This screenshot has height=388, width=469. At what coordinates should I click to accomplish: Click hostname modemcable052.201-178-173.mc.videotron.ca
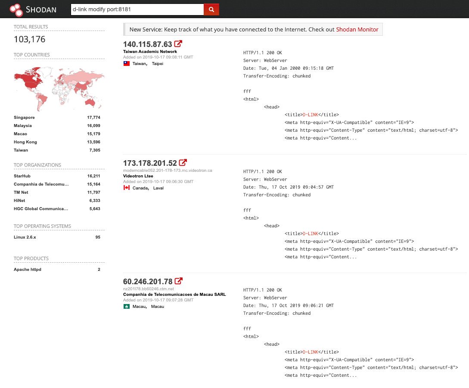[x=168, y=171]
